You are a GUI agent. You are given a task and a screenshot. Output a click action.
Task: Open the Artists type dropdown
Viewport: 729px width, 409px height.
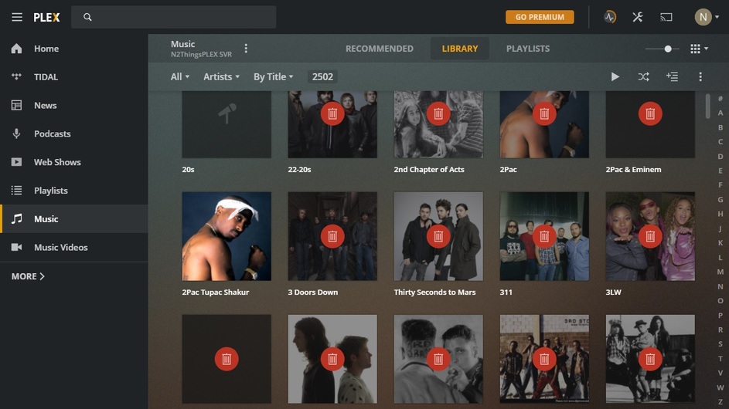point(221,76)
